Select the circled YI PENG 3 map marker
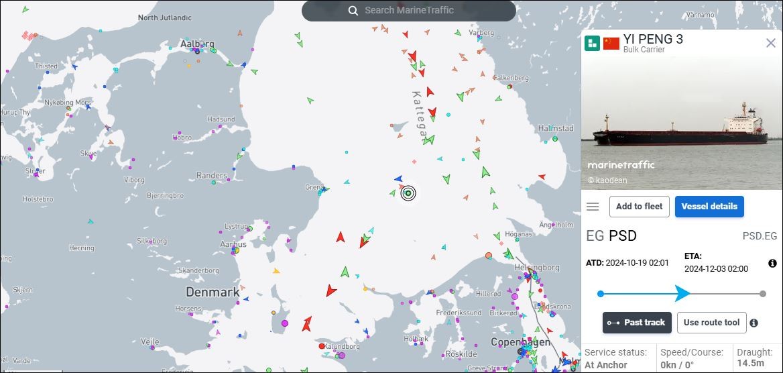Image resolution: width=783 pixels, height=373 pixels. click(408, 193)
